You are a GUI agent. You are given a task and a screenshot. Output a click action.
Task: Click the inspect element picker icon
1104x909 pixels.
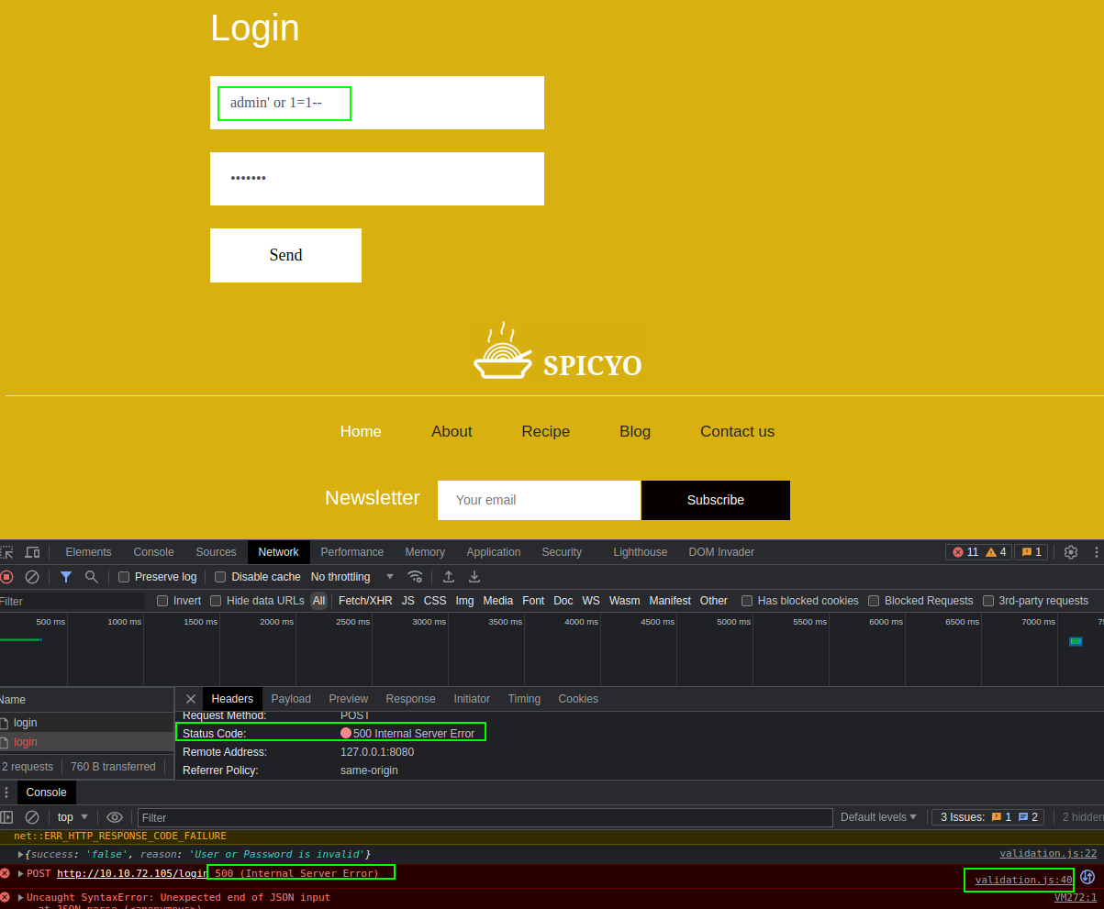(6, 552)
